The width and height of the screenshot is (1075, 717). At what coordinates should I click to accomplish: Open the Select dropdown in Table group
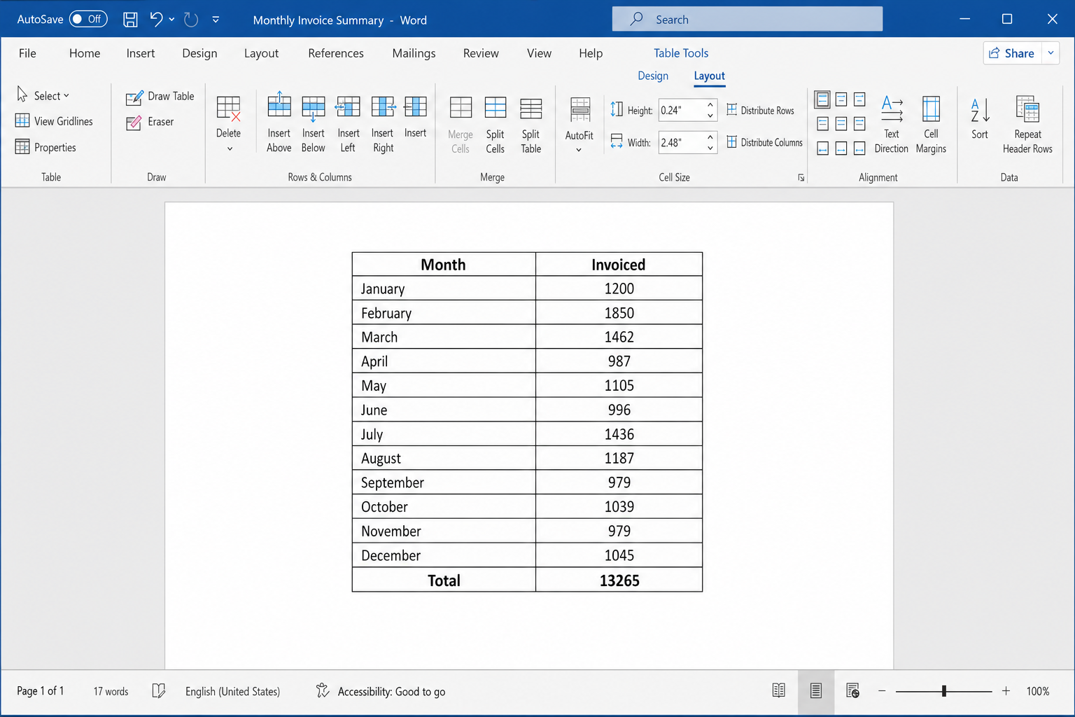43,95
